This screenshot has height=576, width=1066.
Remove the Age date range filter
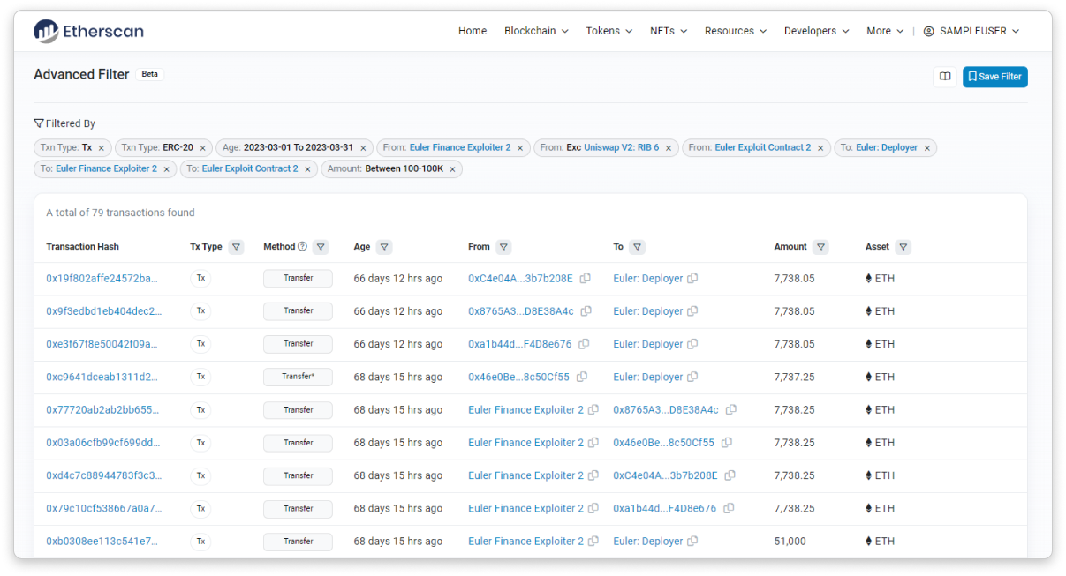(363, 148)
